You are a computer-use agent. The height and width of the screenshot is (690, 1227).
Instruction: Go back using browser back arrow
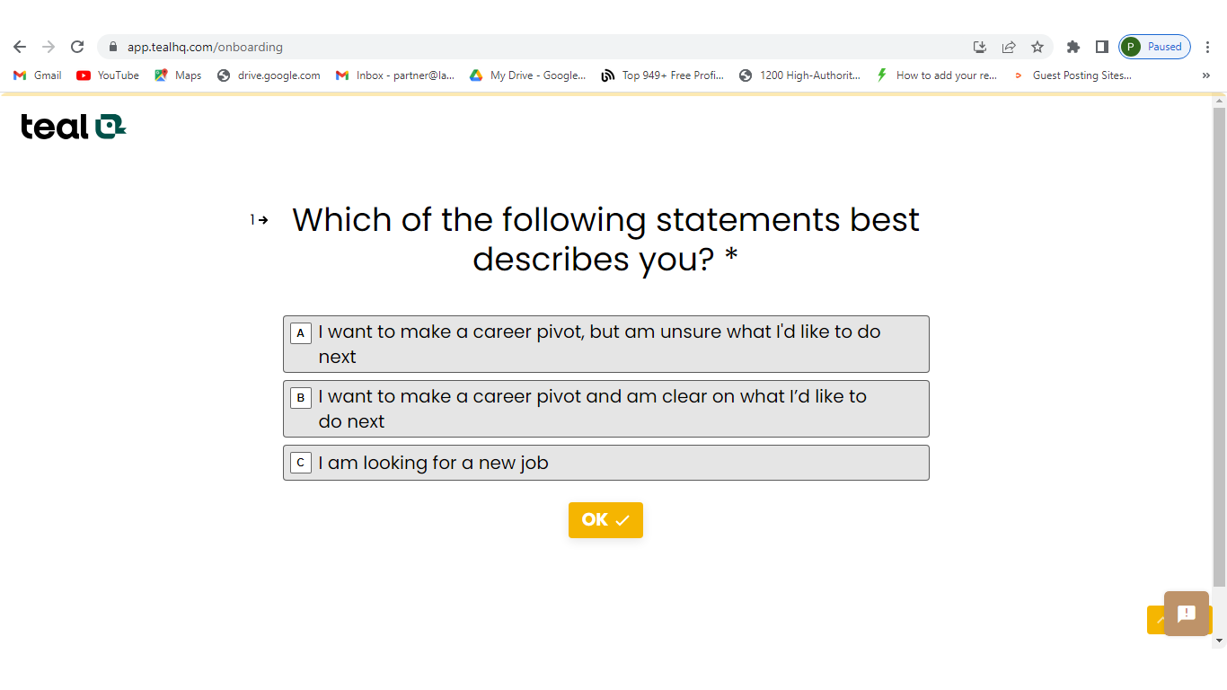tap(20, 47)
